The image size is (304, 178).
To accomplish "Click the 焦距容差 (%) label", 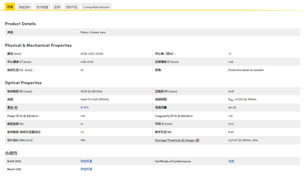I will pyautogui.click(x=16, y=124).
